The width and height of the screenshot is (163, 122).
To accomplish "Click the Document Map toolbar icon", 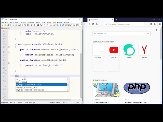I will pyautogui.click(x=69, y=25).
